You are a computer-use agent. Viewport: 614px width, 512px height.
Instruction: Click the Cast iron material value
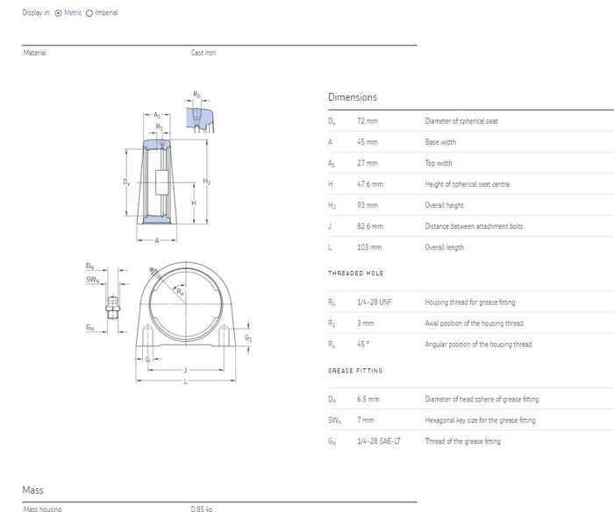pyautogui.click(x=203, y=53)
